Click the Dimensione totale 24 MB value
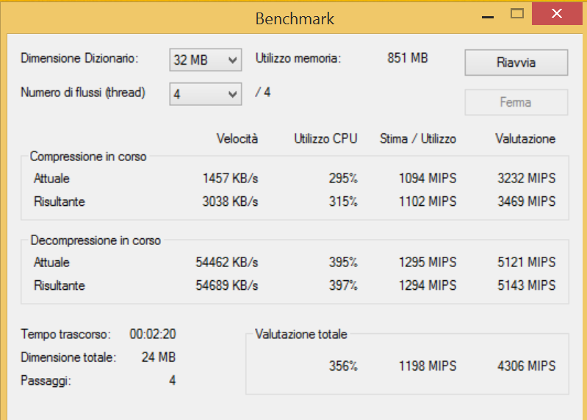This screenshot has width=587, height=420. (x=158, y=357)
